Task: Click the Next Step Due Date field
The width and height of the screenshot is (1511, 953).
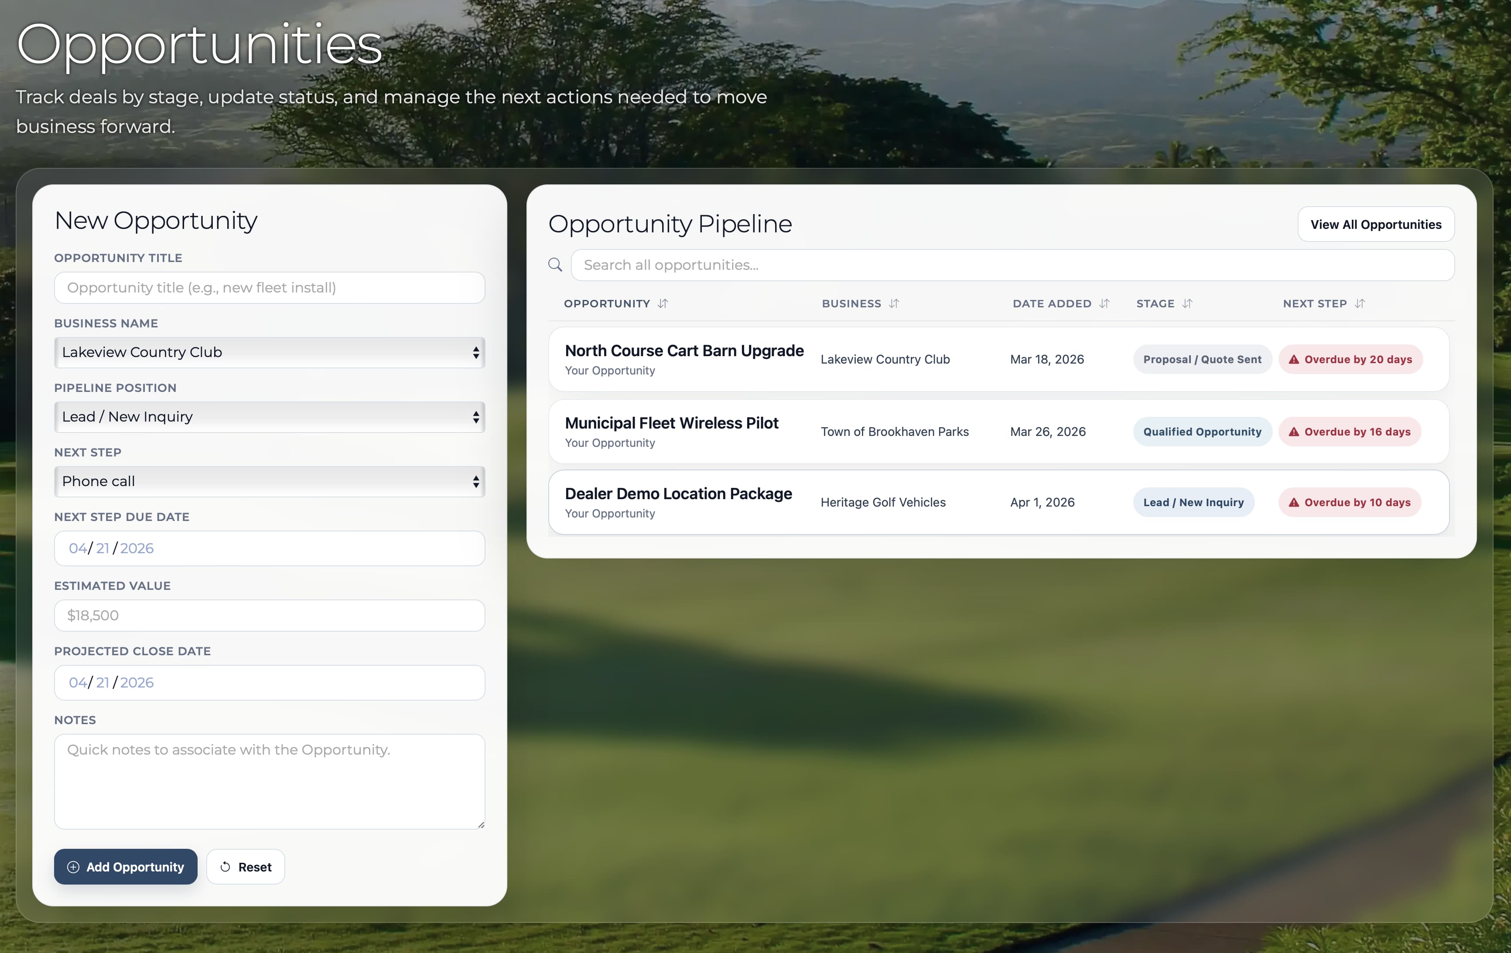Action: pos(269,548)
